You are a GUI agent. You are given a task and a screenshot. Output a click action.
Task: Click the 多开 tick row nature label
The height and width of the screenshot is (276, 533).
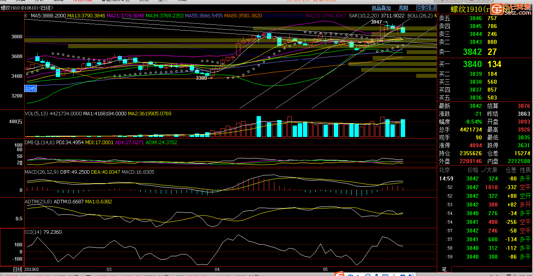coord(525,205)
